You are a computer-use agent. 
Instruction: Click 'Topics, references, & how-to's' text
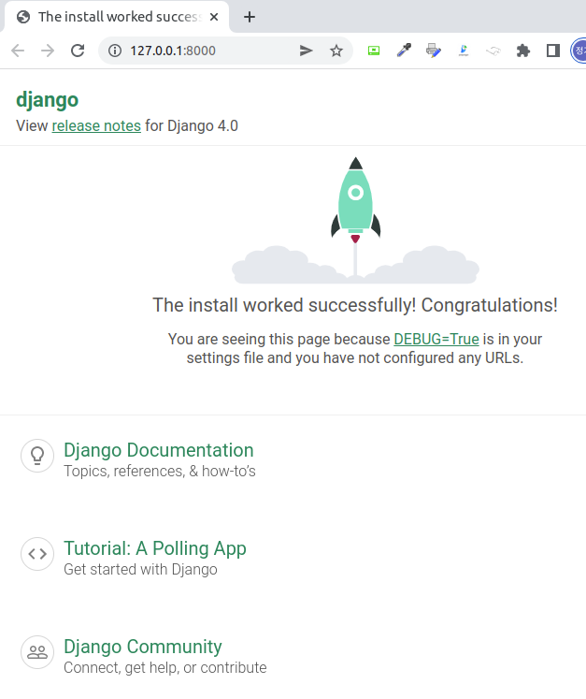(160, 472)
